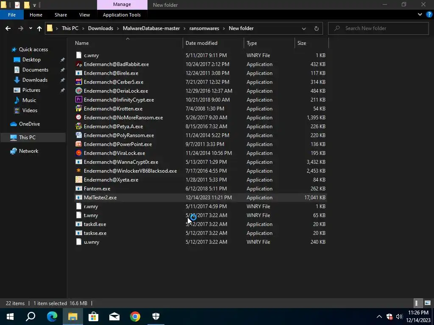Expand the chevron after This PC in breadcrumb
Image resolution: width=434 pixels, height=325 pixels.
pyautogui.click(x=83, y=28)
